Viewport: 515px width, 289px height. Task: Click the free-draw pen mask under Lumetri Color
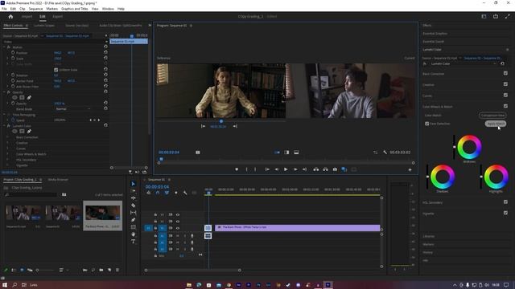(29, 132)
